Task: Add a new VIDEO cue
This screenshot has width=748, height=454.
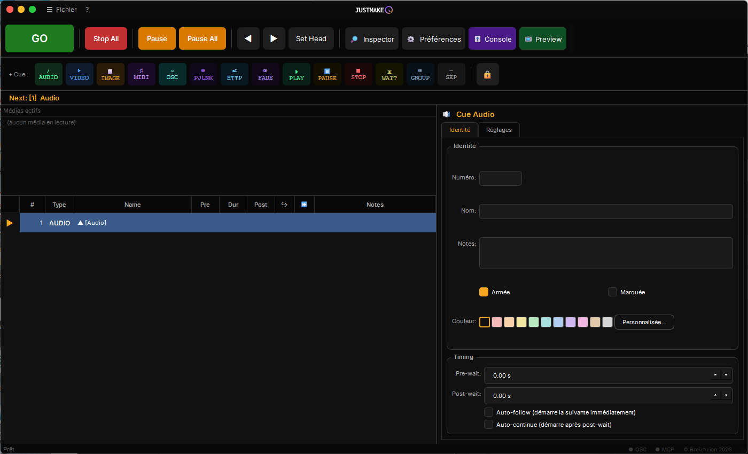Action: 80,74
